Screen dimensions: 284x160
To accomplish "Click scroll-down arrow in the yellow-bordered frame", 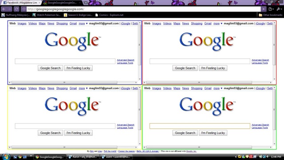I will pyautogui.click(x=140, y=144).
